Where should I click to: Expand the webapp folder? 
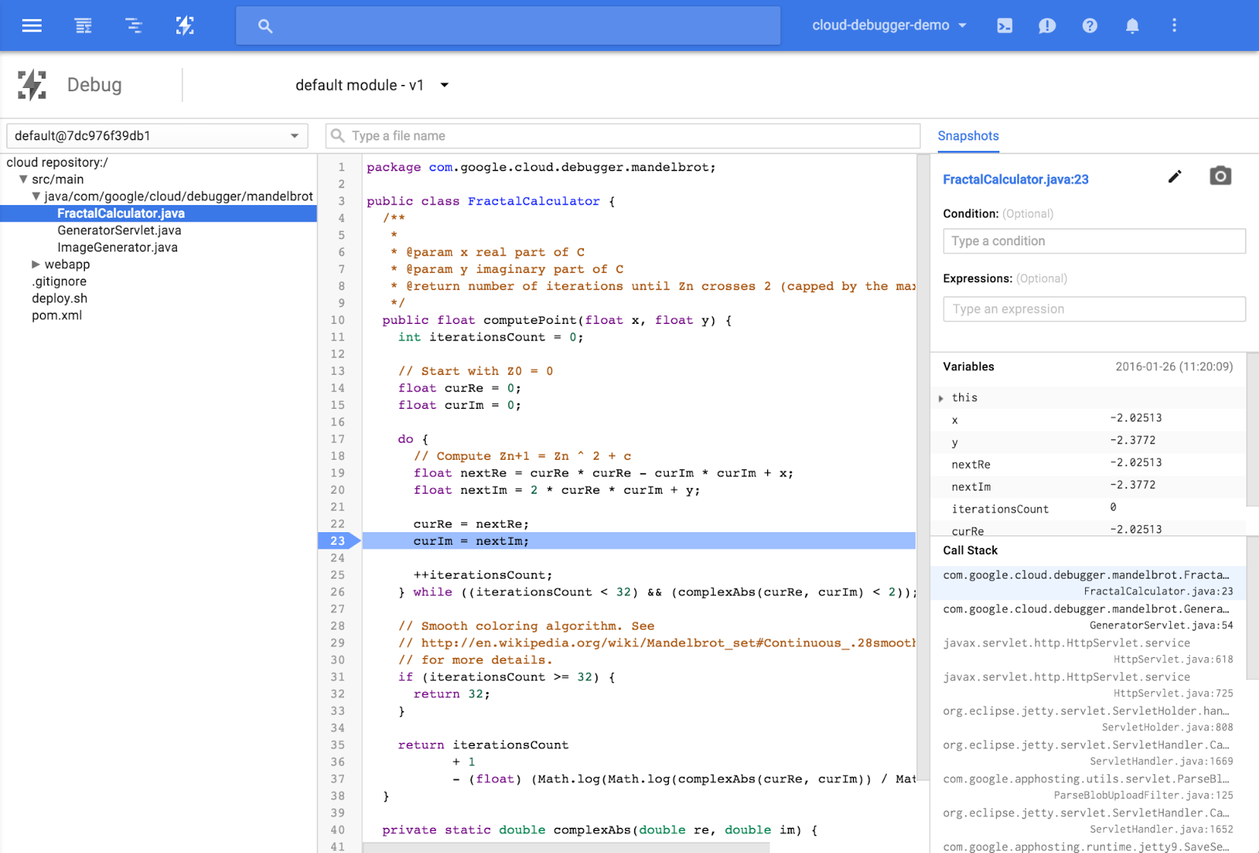[36, 264]
